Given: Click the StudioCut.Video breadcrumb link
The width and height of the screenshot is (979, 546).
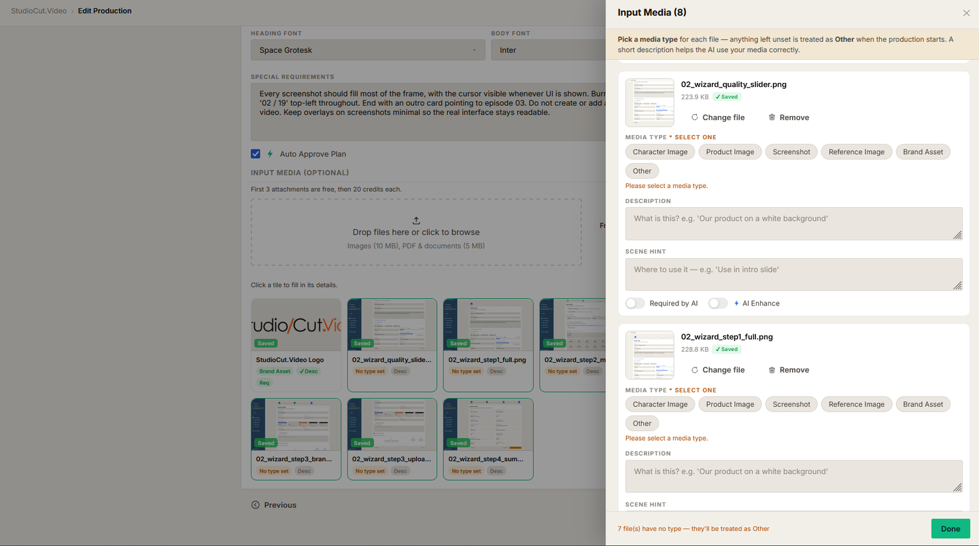Looking at the screenshot, I should (x=39, y=11).
